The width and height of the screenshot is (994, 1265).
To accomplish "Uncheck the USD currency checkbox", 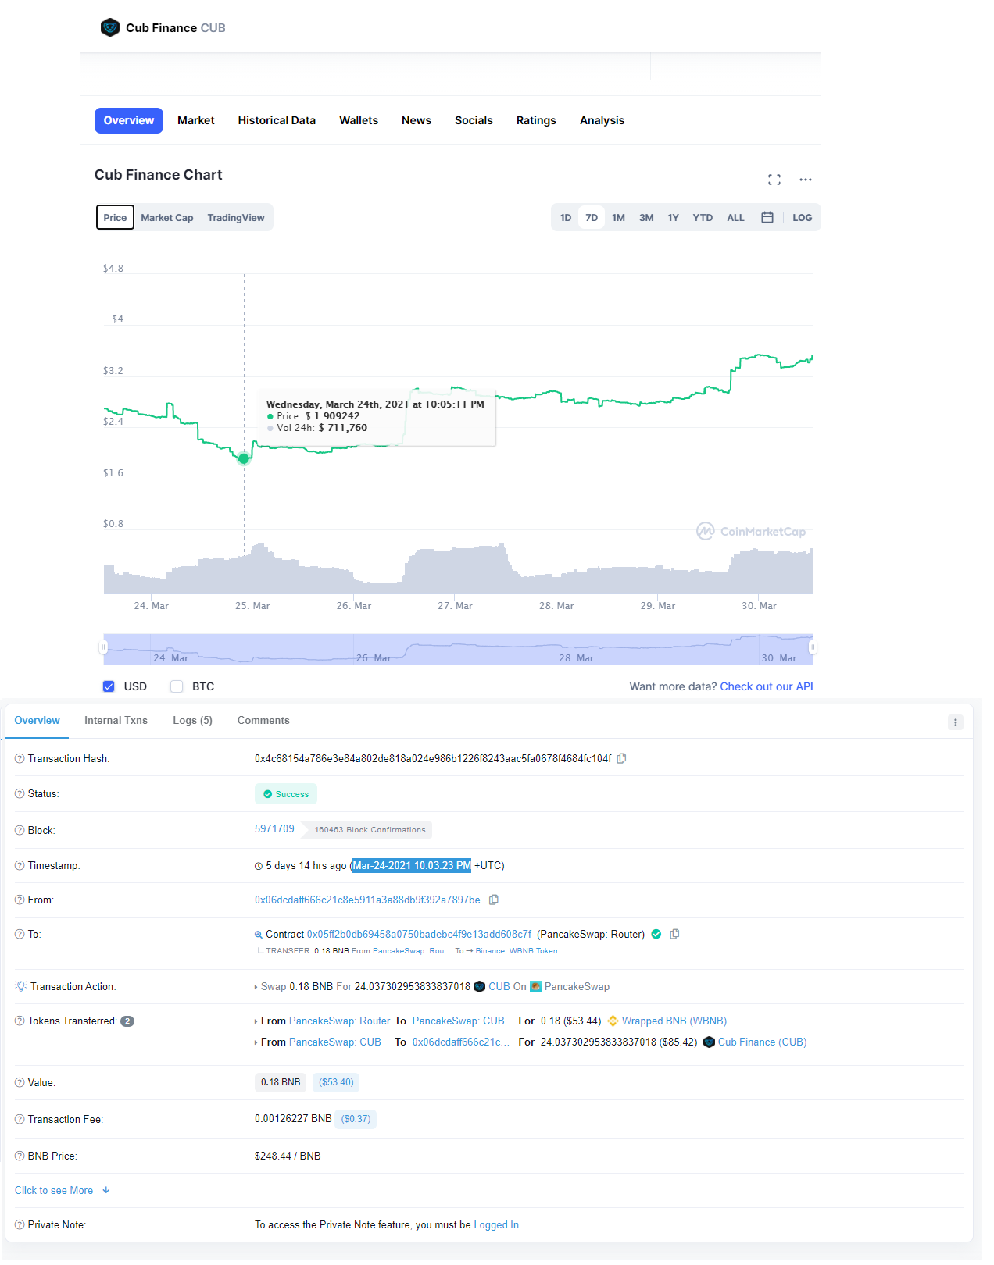I will tap(109, 686).
